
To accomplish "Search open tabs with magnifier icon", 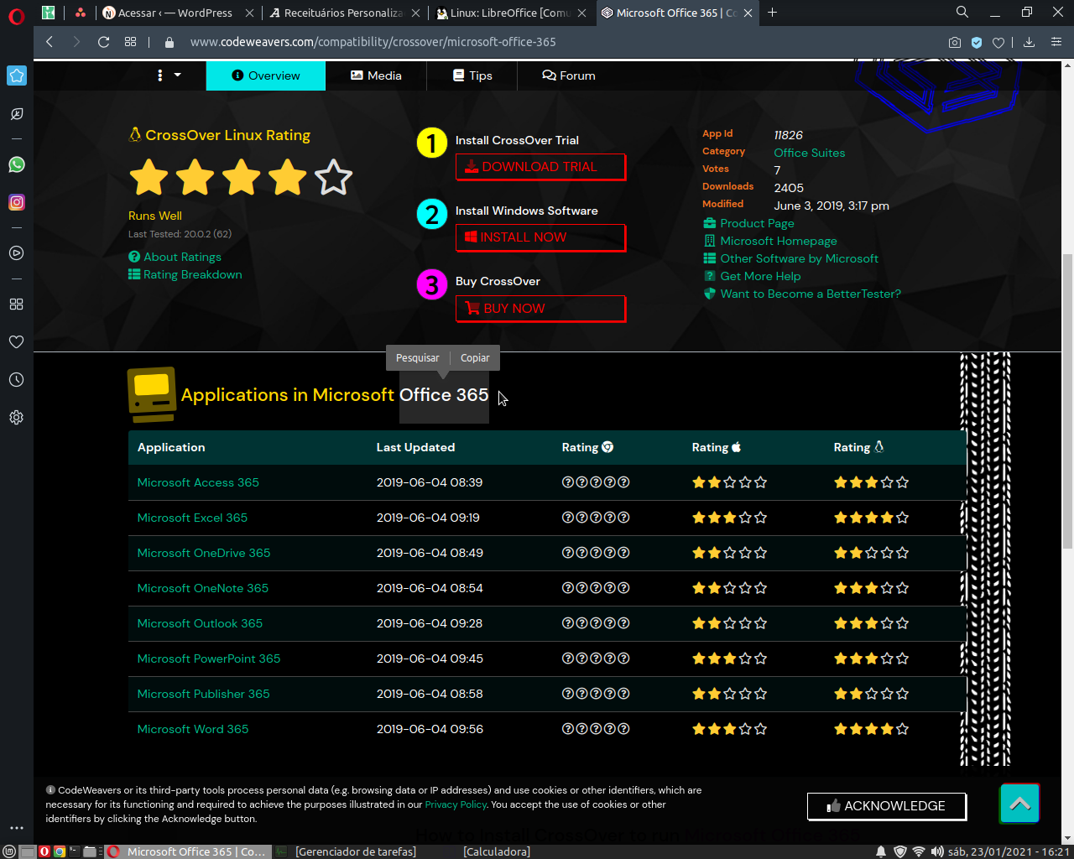I will [962, 12].
